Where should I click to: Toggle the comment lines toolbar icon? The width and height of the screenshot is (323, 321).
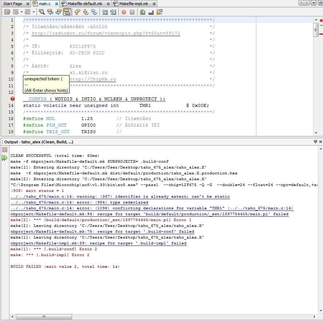[142, 12]
